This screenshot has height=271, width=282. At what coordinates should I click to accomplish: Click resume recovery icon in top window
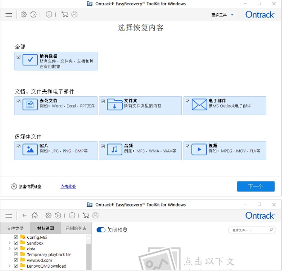click(x=33, y=14)
